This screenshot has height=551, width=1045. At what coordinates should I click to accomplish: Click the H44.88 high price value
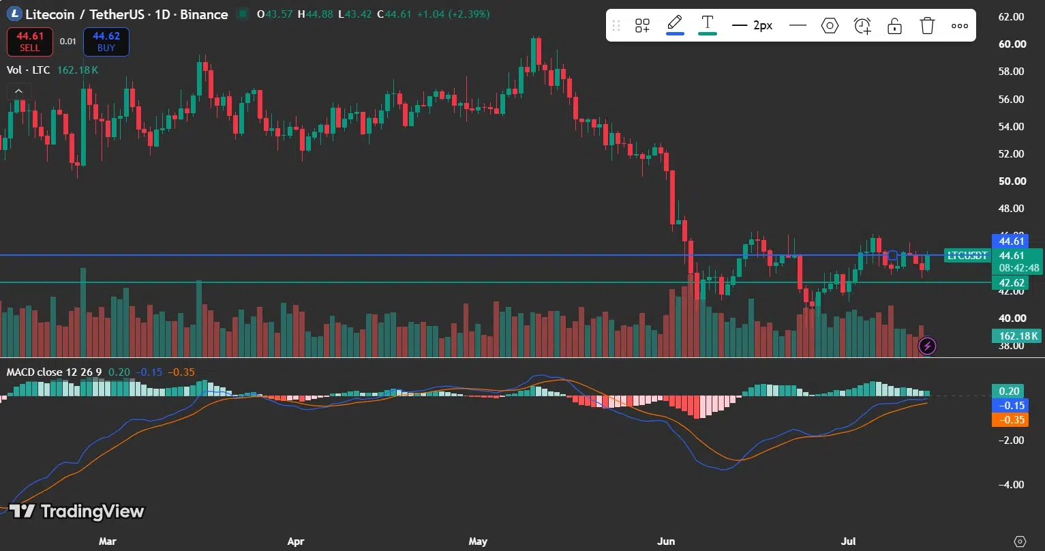(x=314, y=14)
